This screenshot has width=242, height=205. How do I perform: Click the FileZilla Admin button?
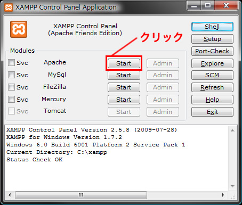(163, 87)
